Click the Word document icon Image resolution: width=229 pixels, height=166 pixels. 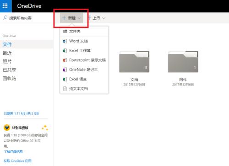pyautogui.click(x=65, y=41)
